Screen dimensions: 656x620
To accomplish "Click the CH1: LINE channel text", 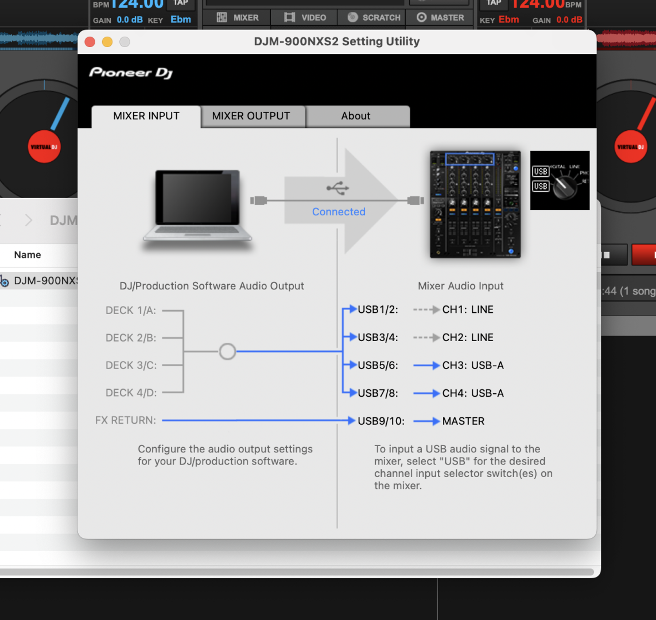I will tap(468, 309).
